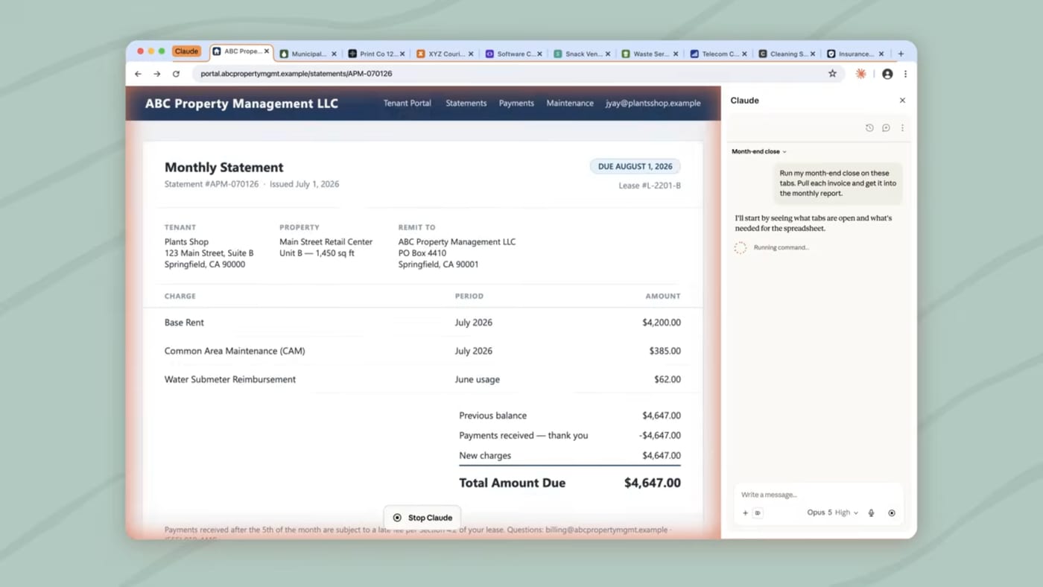Close the Print Co tab

click(402, 54)
